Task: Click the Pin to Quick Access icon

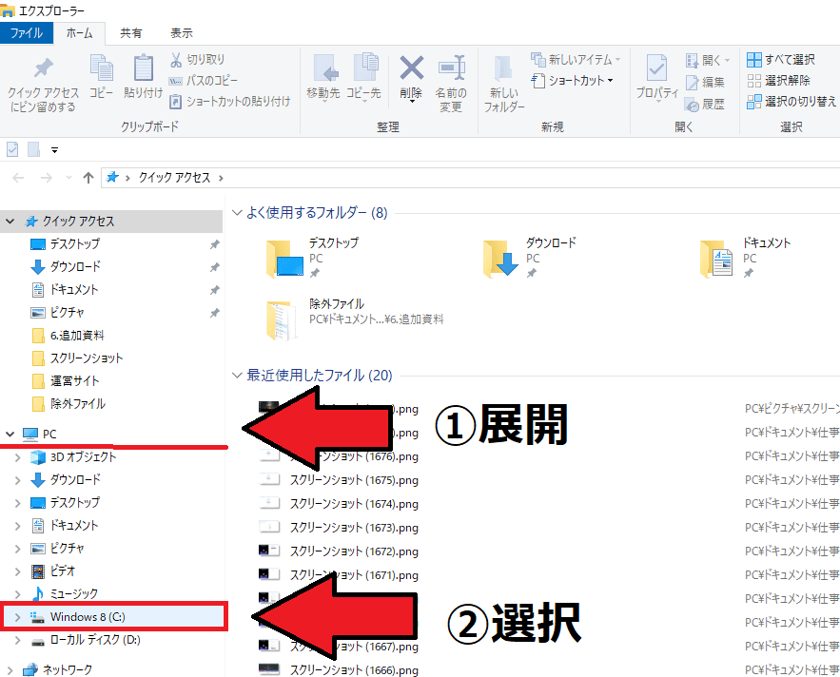Action: pos(43,69)
